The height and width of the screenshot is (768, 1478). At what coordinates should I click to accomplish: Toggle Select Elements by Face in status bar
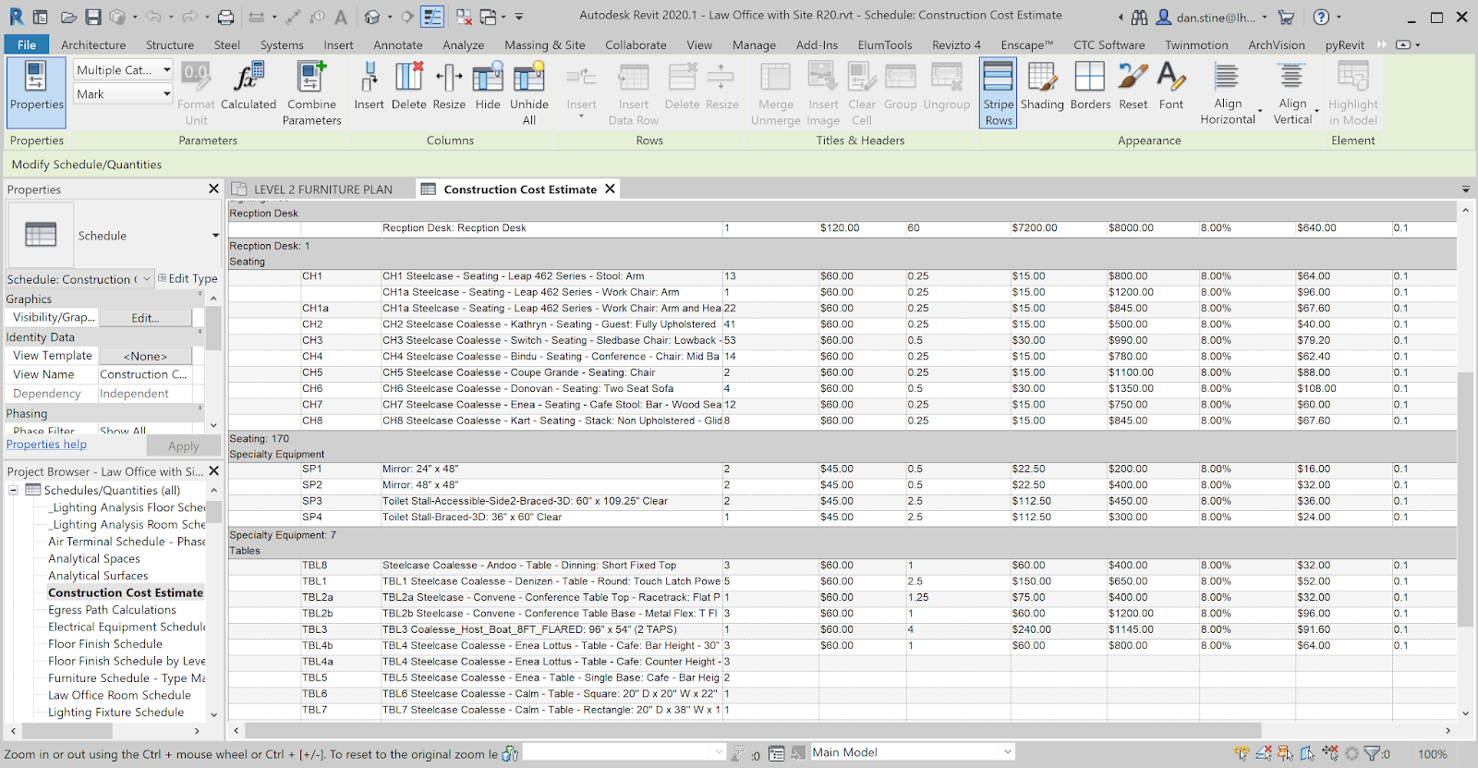[x=1308, y=754]
